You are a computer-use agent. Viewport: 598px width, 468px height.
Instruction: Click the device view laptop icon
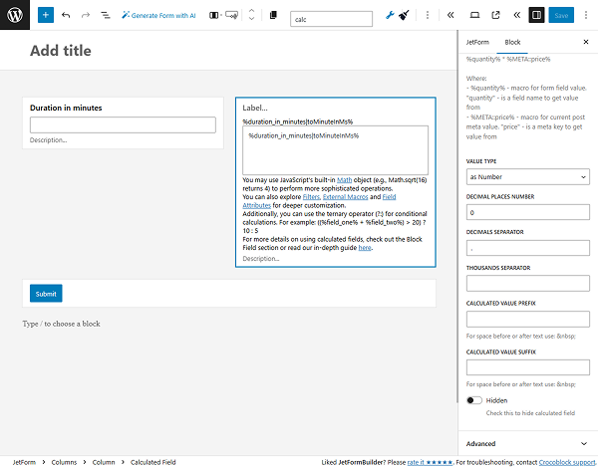473,16
